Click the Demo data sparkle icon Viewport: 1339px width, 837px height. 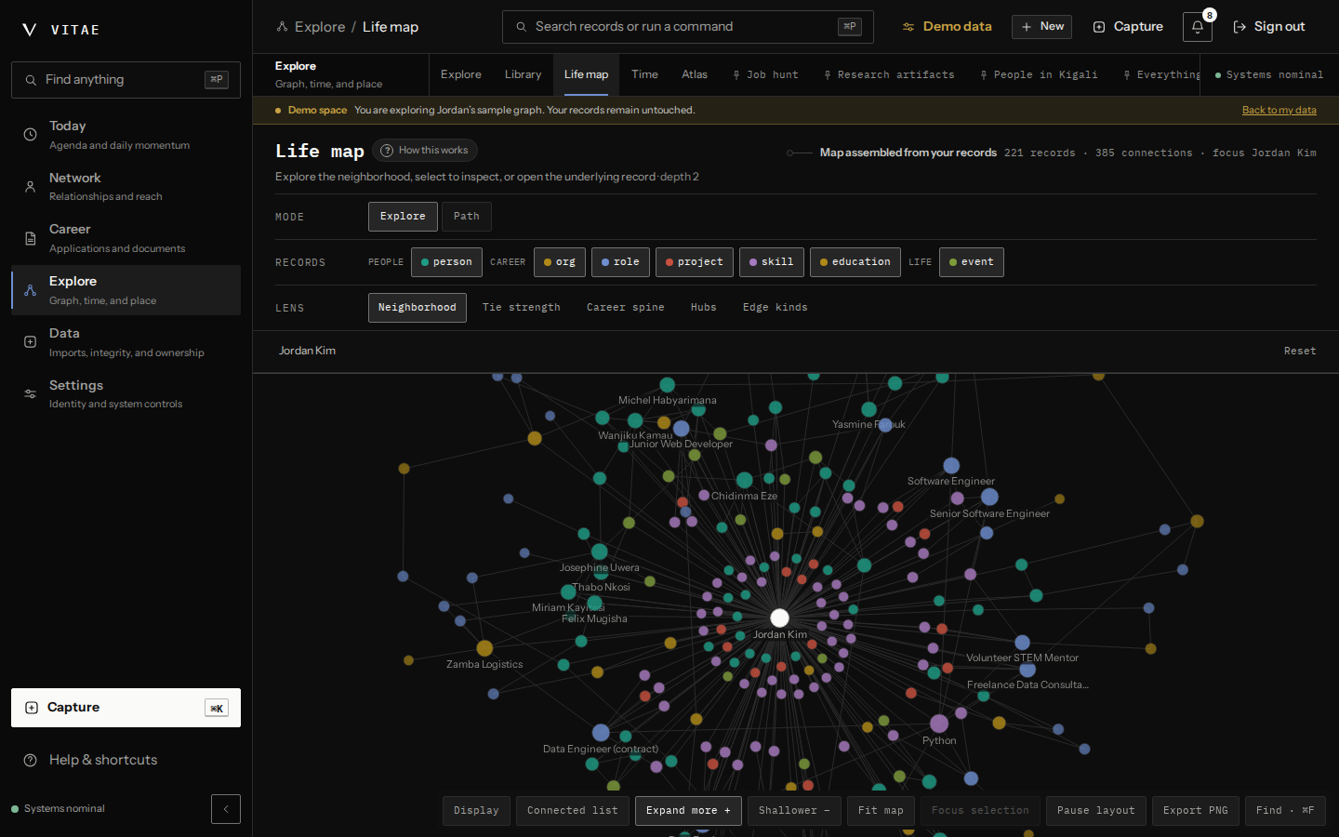click(908, 27)
